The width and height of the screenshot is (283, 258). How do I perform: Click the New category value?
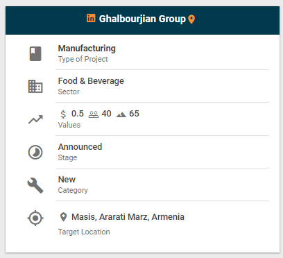click(x=67, y=180)
